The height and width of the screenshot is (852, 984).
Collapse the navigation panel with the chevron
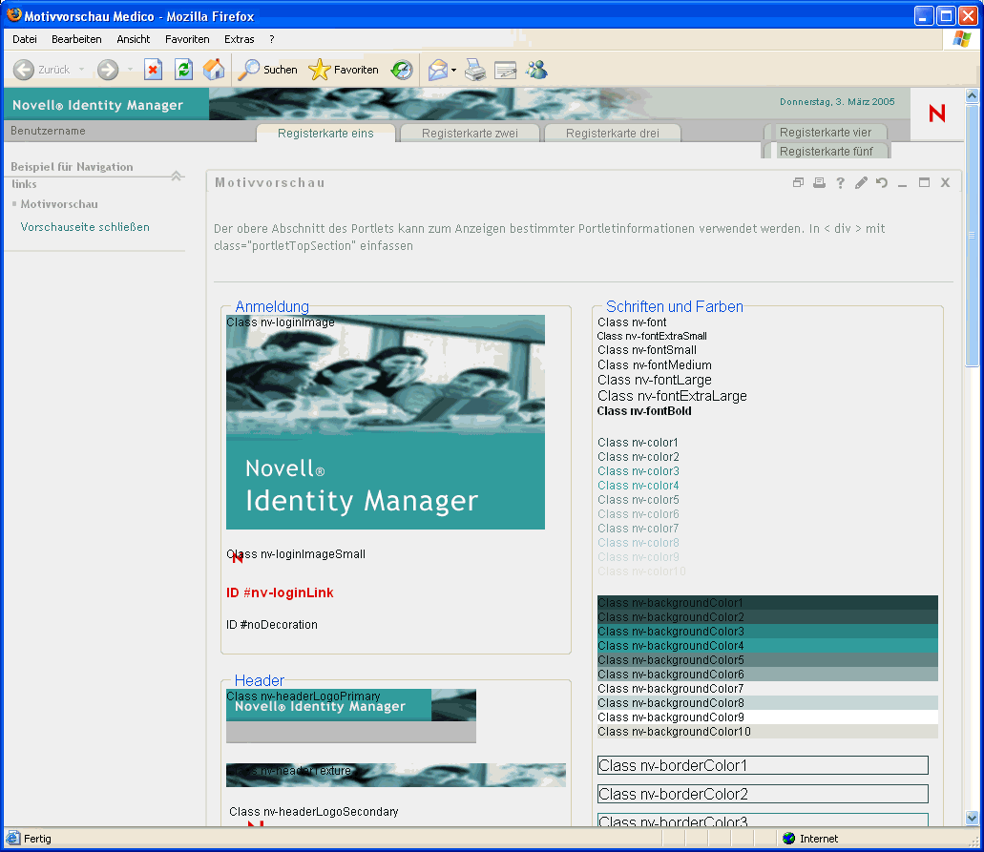[x=177, y=175]
